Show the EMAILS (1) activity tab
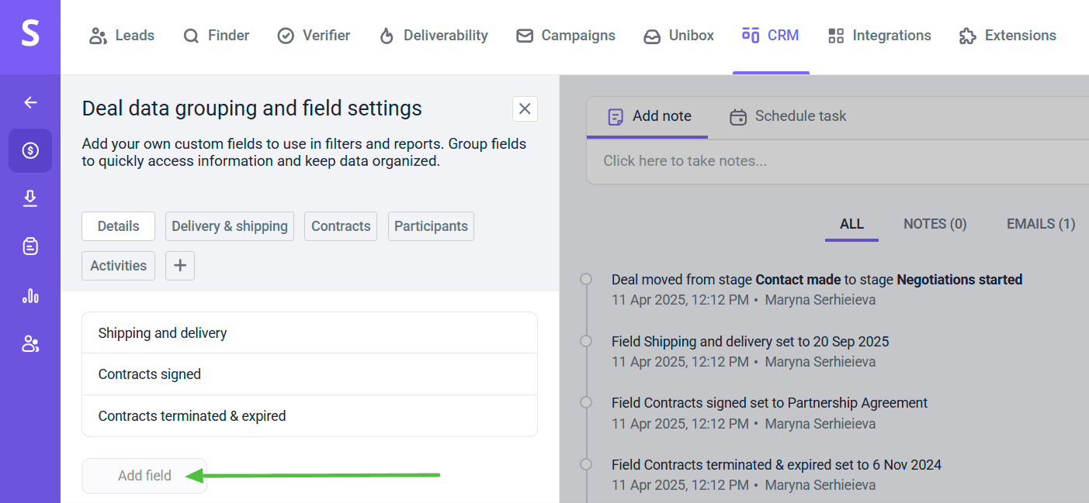The height and width of the screenshot is (503, 1089). pyautogui.click(x=1040, y=224)
